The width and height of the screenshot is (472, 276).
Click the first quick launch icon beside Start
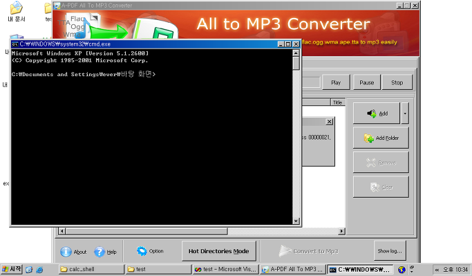point(29,270)
